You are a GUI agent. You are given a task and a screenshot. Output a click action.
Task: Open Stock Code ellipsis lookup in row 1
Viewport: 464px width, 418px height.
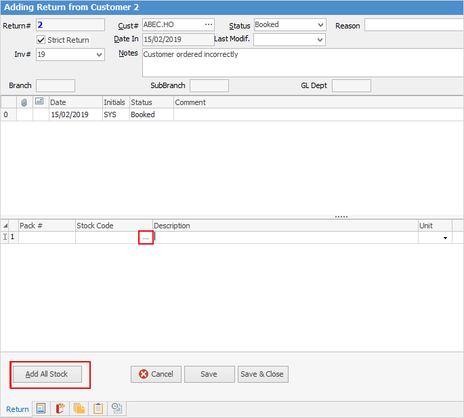146,238
